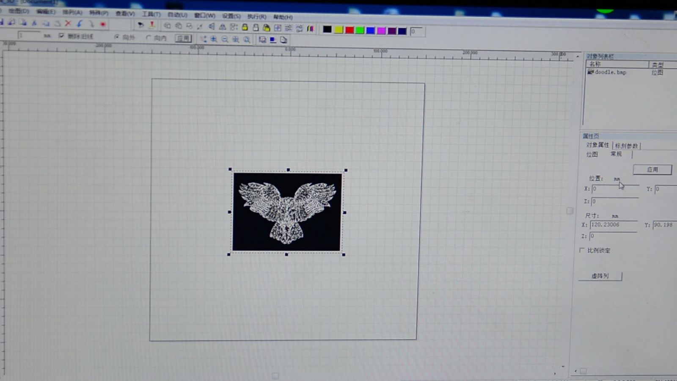677x381 pixels.
Task: Pick the dark navy color swatch
Action: click(x=402, y=31)
